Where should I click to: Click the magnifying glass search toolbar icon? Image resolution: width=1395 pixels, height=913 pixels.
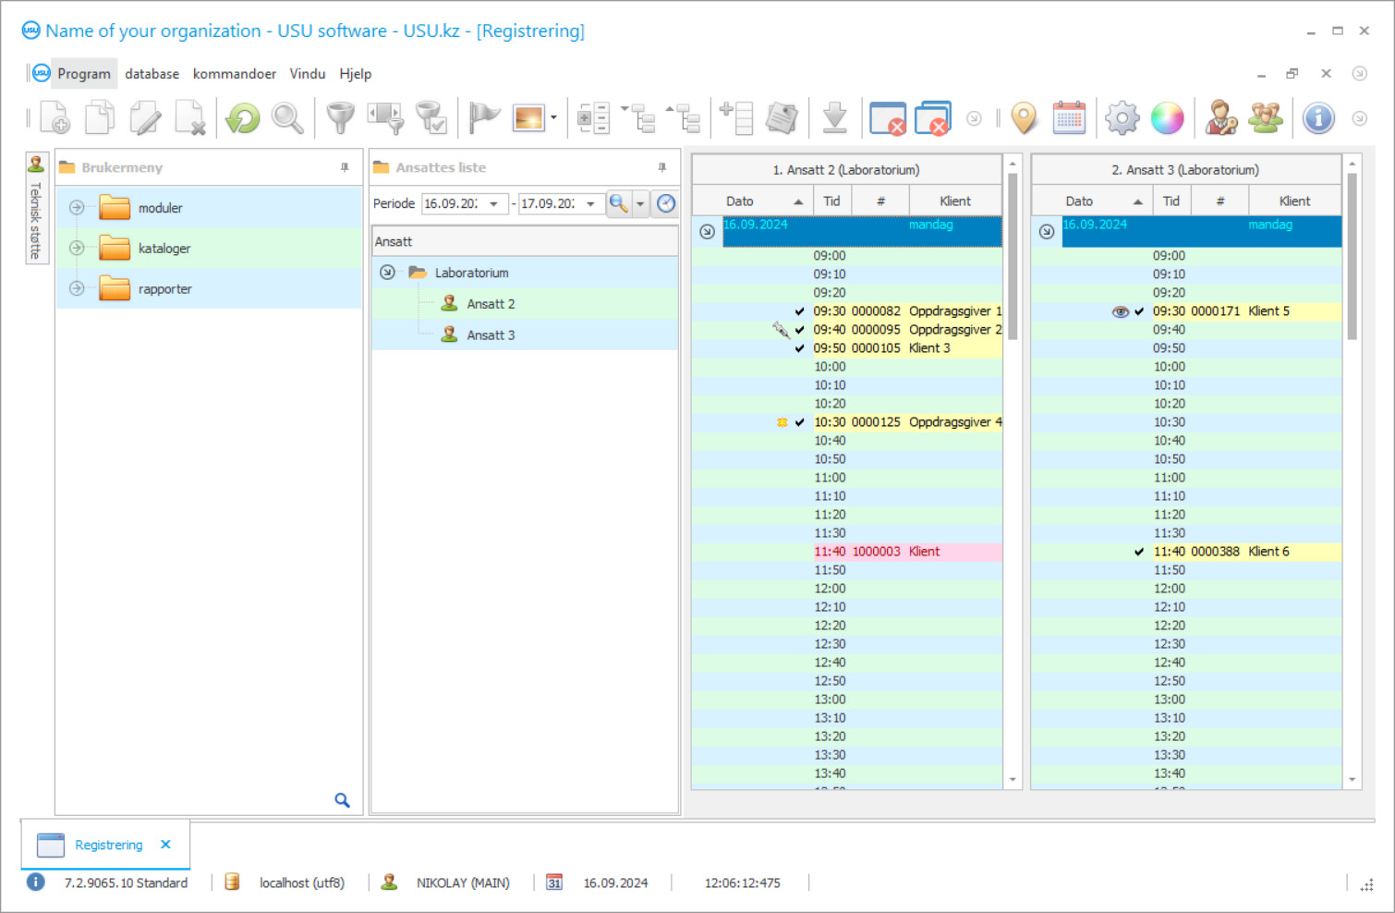click(287, 118)
